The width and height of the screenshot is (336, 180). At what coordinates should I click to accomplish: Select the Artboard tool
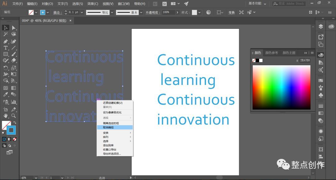6,109
